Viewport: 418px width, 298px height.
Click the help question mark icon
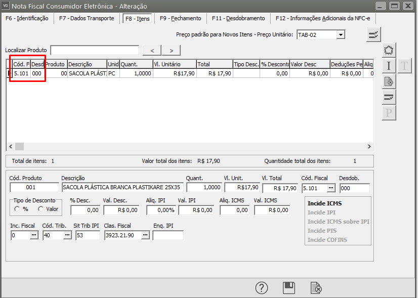262,288
